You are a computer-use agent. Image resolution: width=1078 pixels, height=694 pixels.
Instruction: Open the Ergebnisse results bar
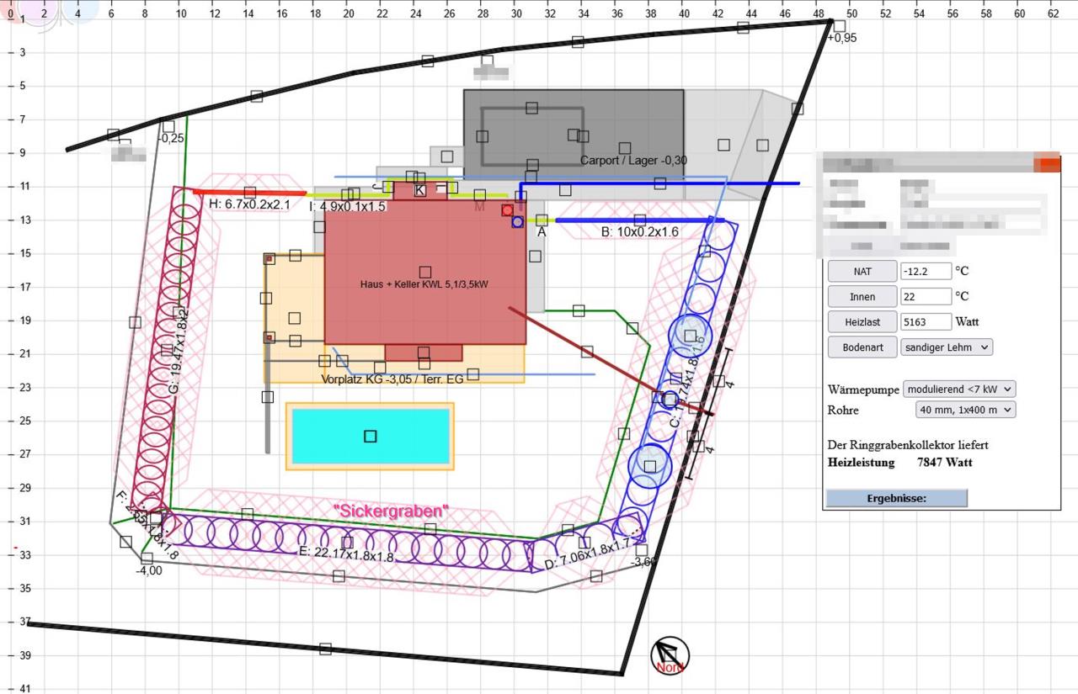[x=896, y=498]
